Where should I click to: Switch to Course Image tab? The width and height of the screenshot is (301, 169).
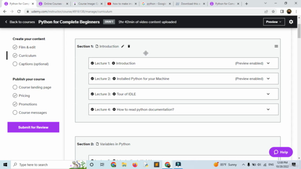click(x=88, y=4)
